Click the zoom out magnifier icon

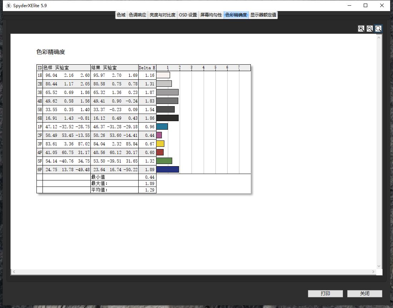[370, 29]
